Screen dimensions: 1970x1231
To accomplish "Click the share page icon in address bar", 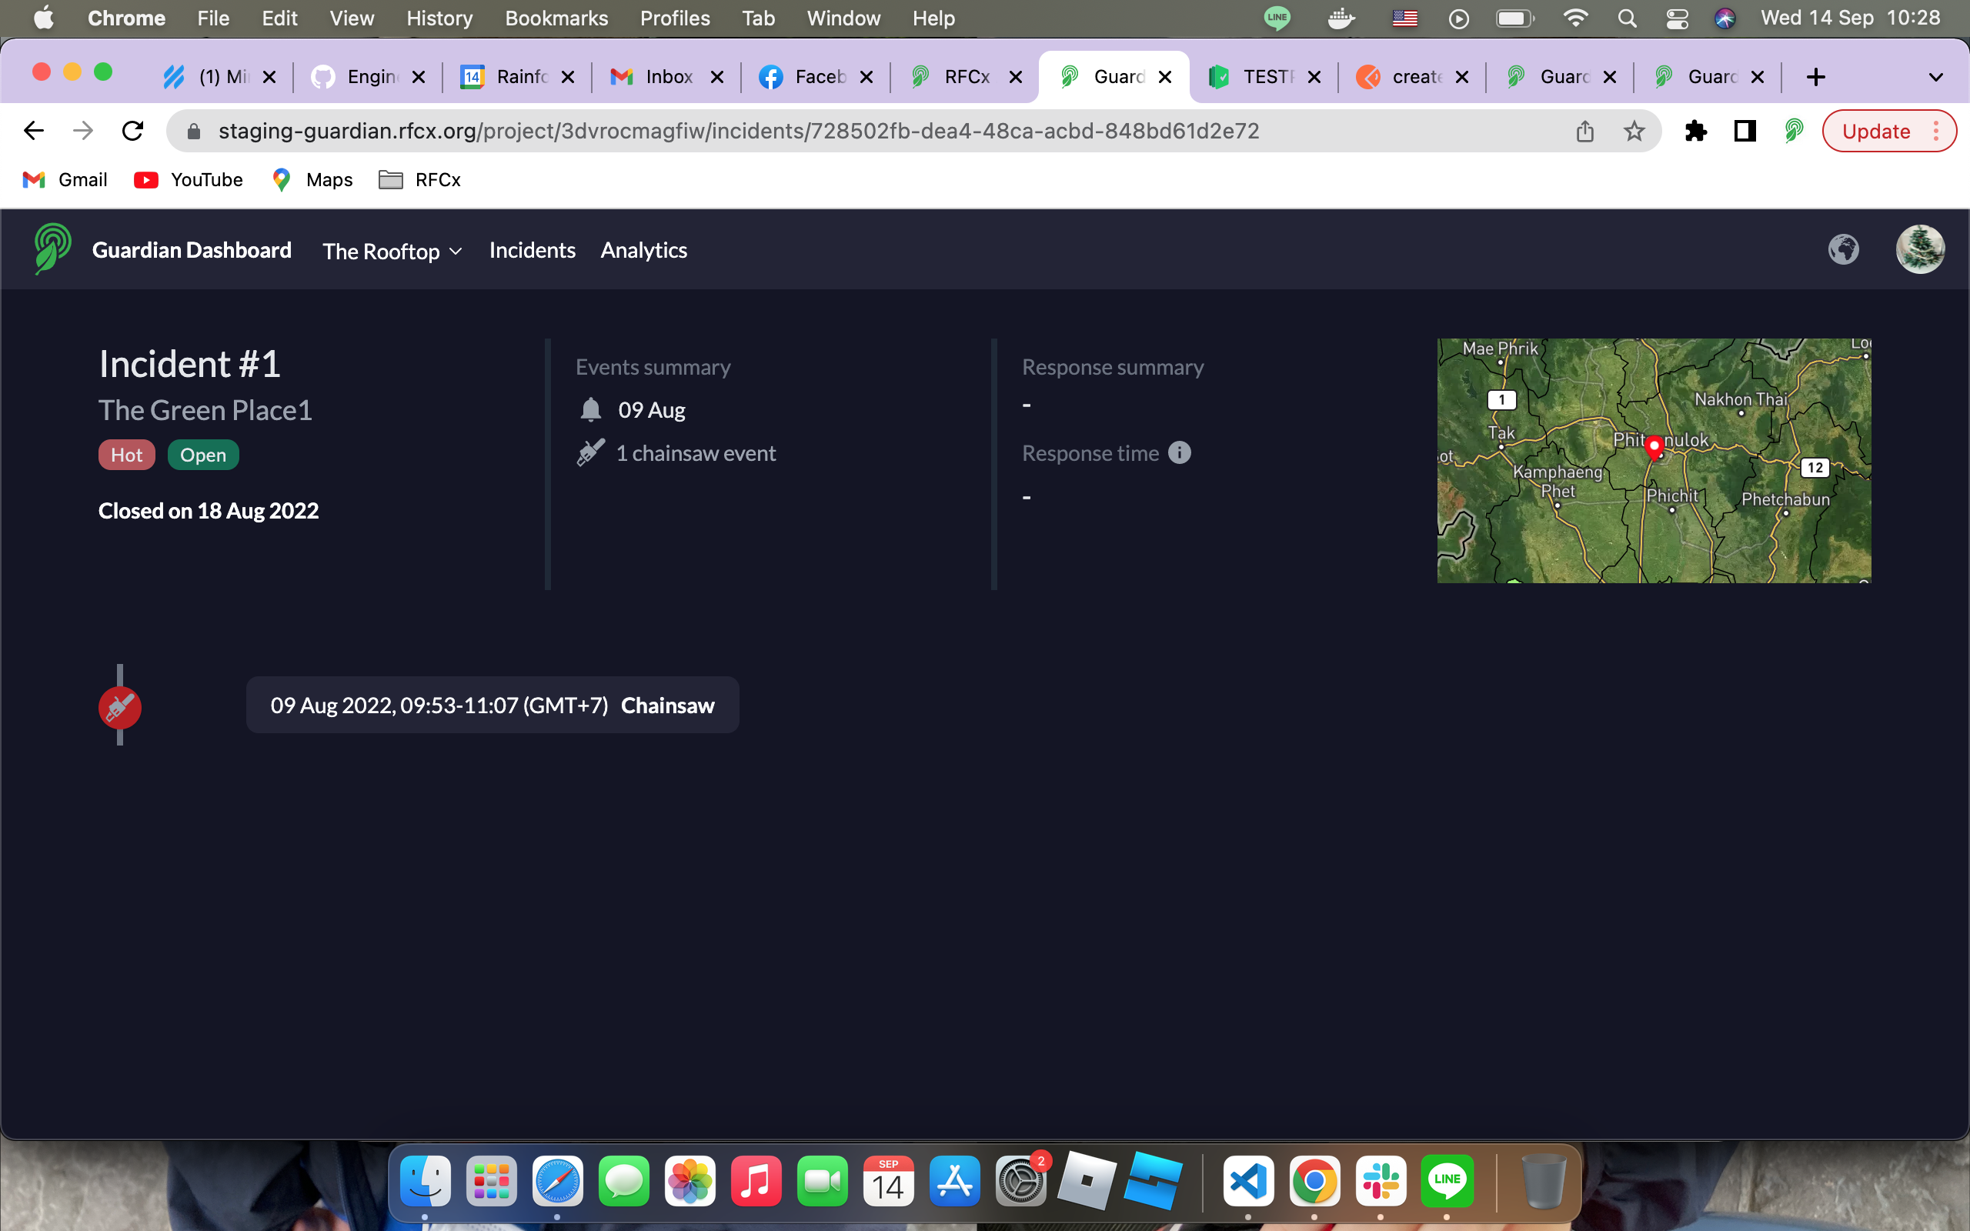I will coord(1584,131).
